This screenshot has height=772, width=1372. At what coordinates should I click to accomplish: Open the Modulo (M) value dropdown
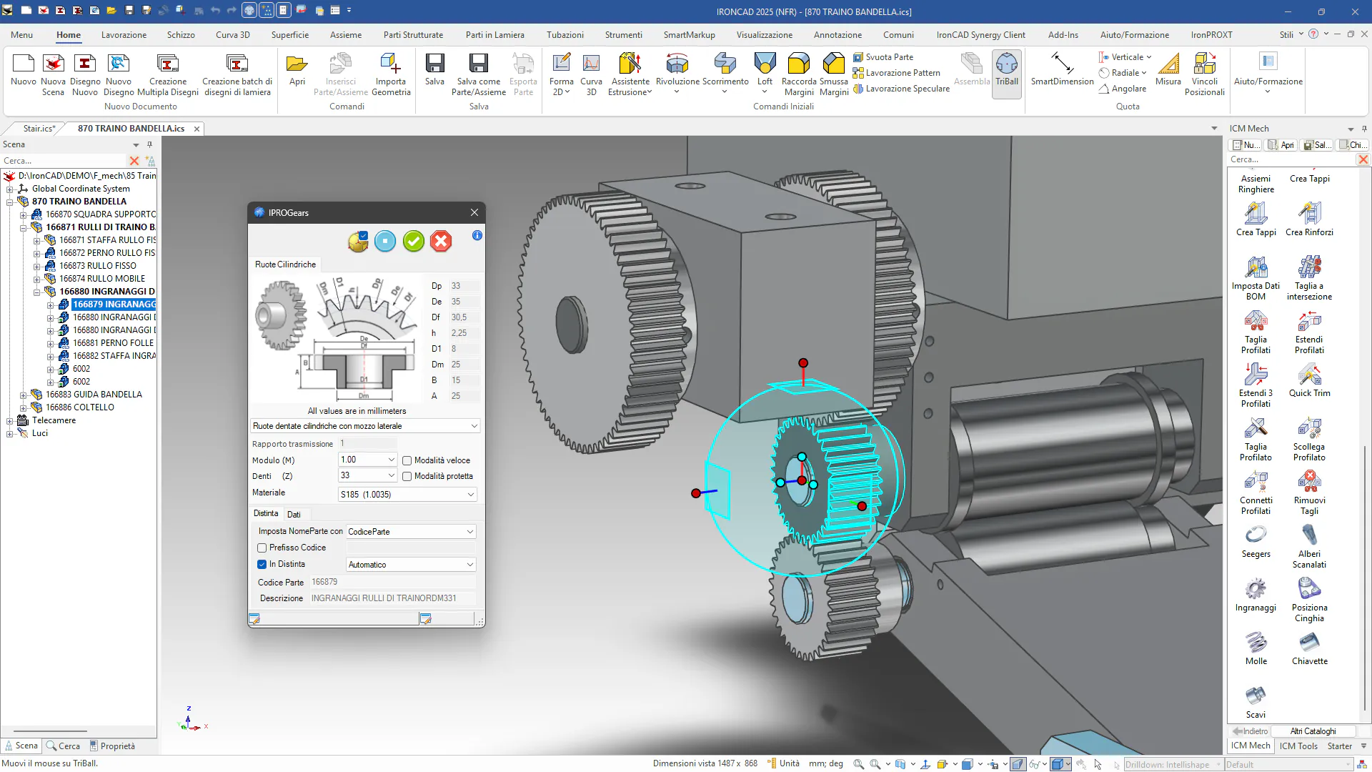coord(391,460)
